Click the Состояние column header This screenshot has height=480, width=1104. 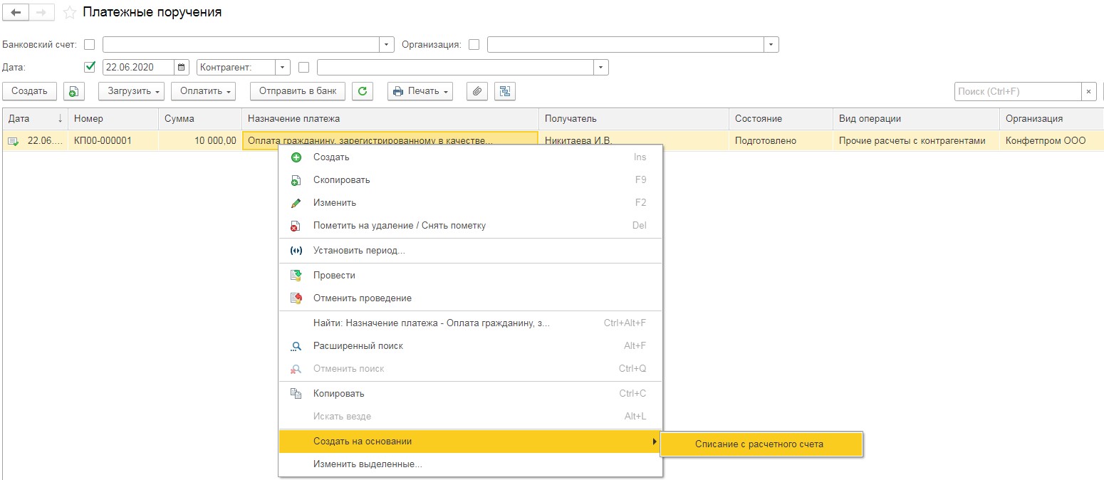781,119
